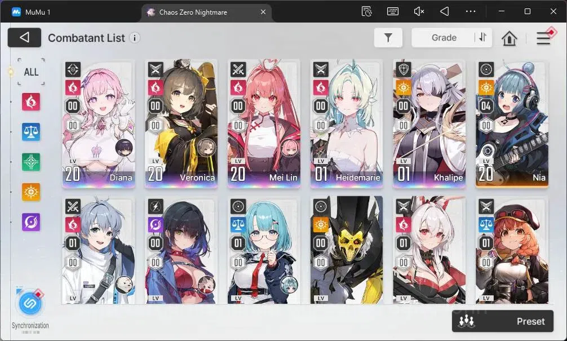This screenshot has height=341, width=567.
Task: Close the Chaos Zero Nightmare tab
Action: (x=263, y=12)
